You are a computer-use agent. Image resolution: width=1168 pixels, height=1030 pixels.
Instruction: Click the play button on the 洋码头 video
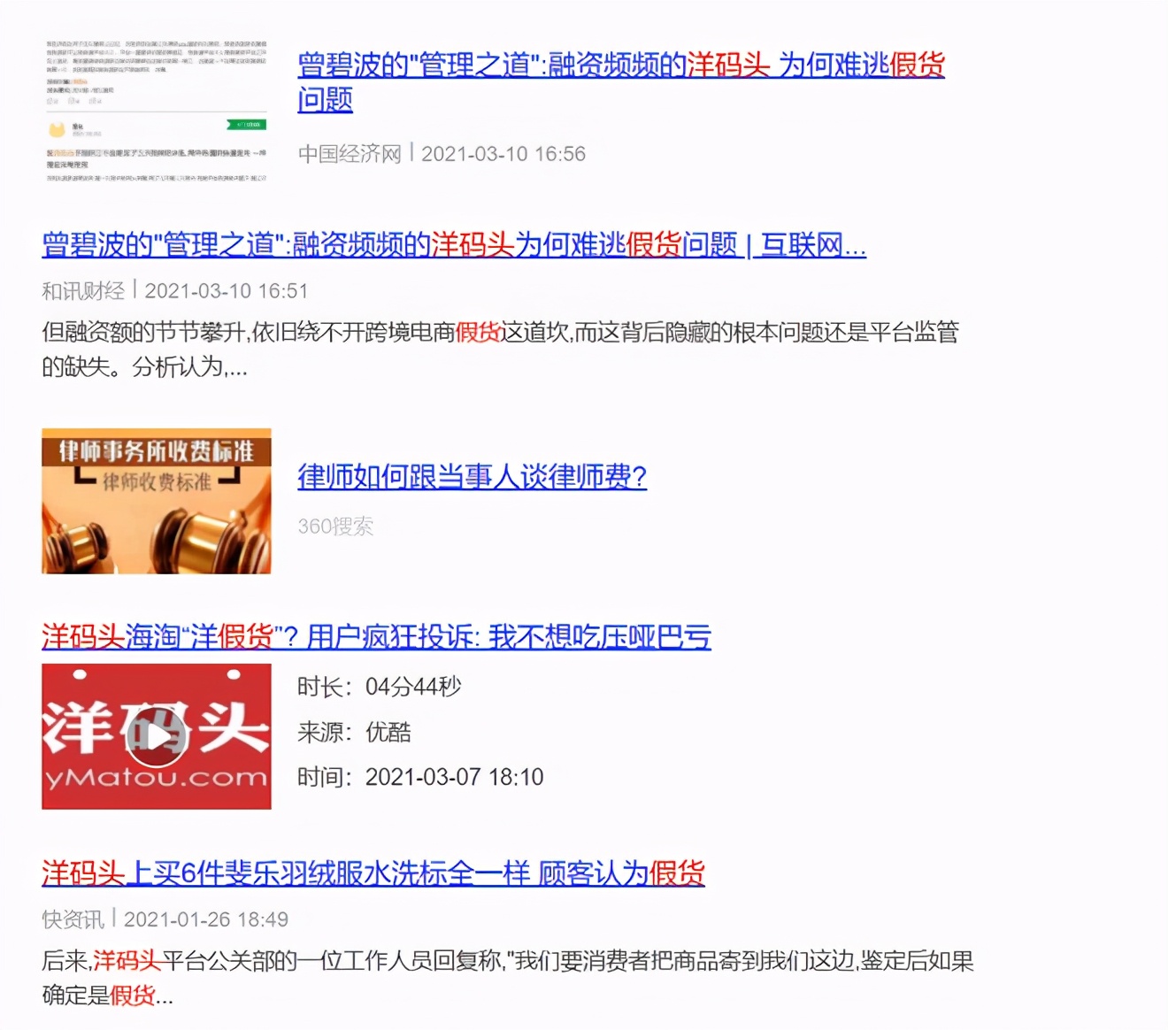(157, 735)
